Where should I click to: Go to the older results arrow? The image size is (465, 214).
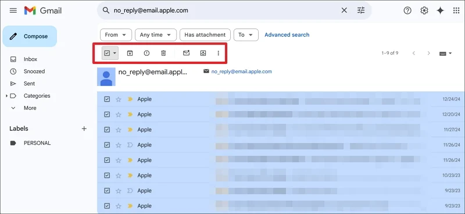[428, 53]
